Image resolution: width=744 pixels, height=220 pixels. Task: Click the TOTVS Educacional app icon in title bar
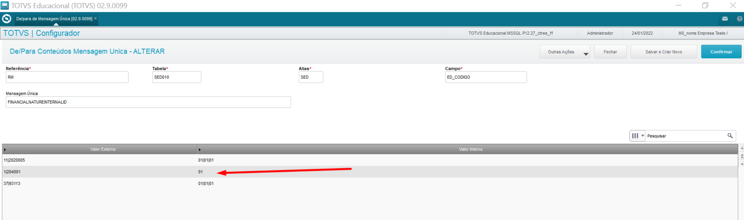[x=5, y=6]
